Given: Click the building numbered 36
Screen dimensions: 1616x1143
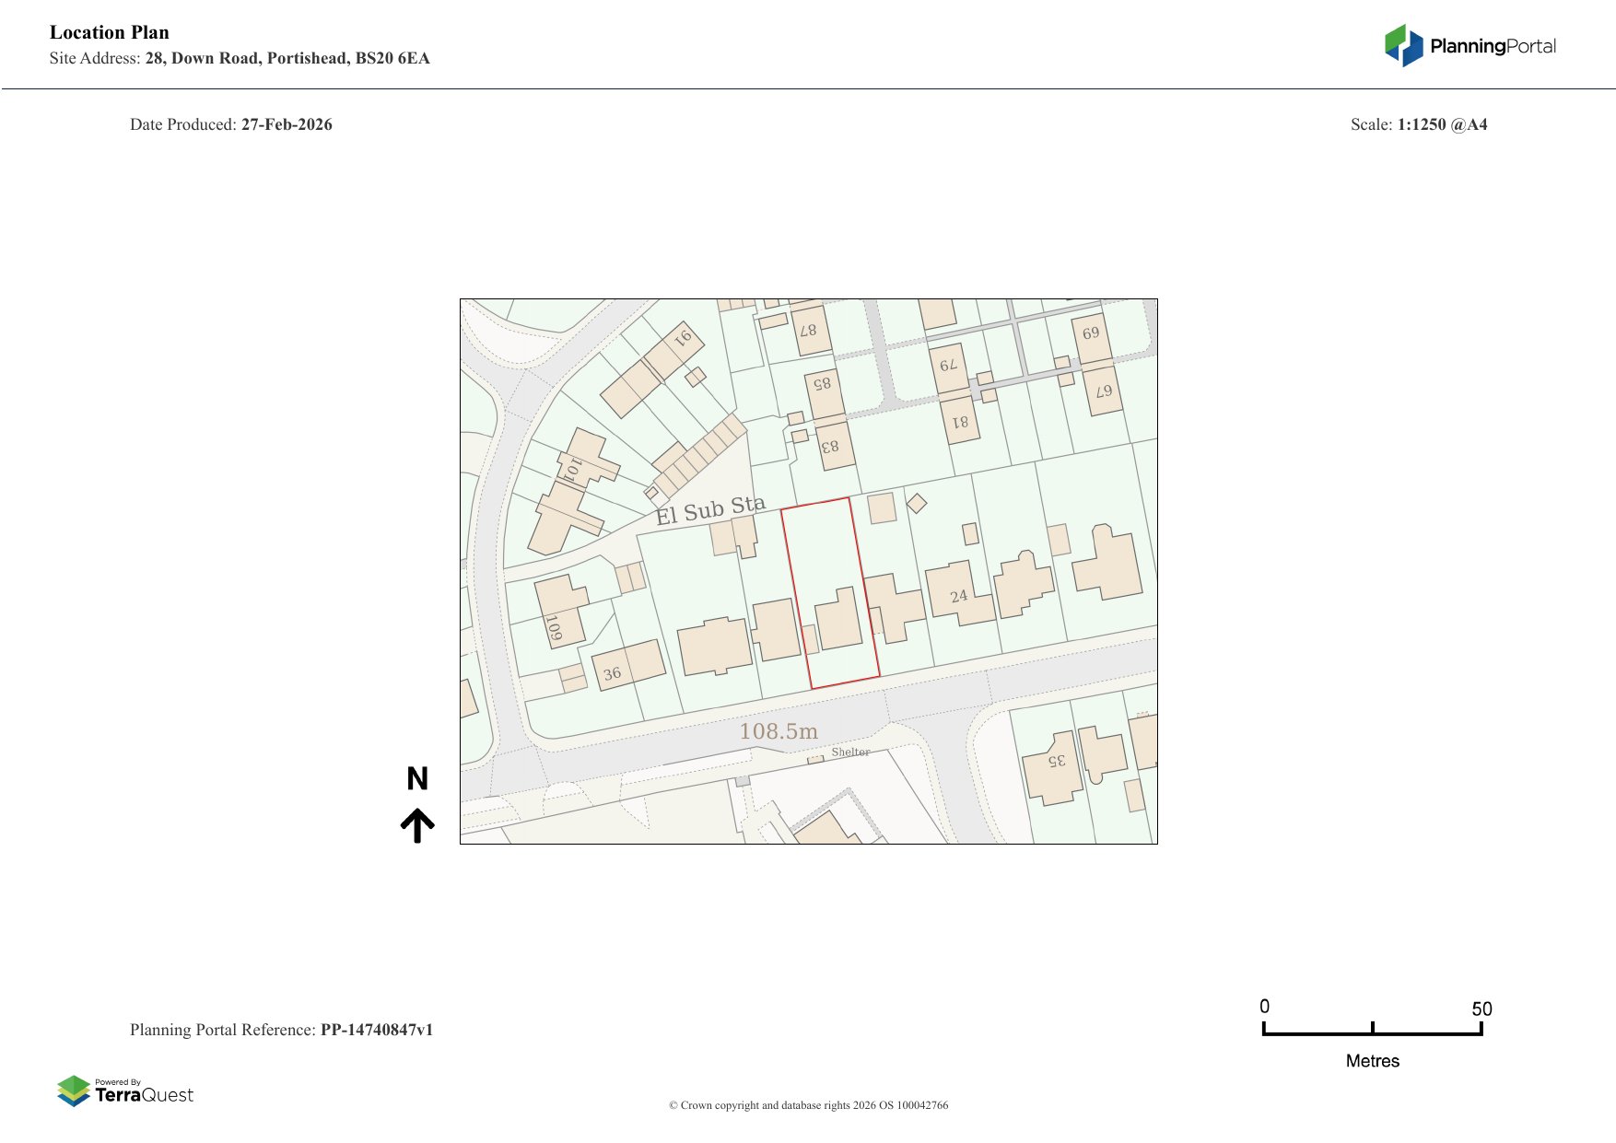Looking at the screenshot, I should click(627, 665).
